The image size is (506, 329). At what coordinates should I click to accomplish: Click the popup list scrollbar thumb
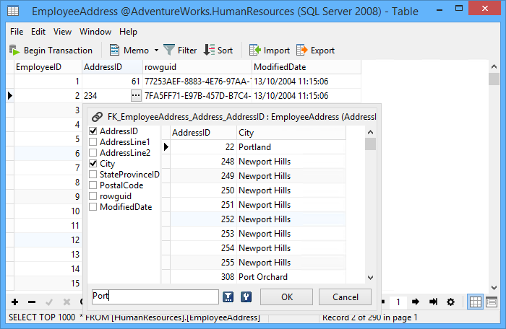(x=370, y=144)
